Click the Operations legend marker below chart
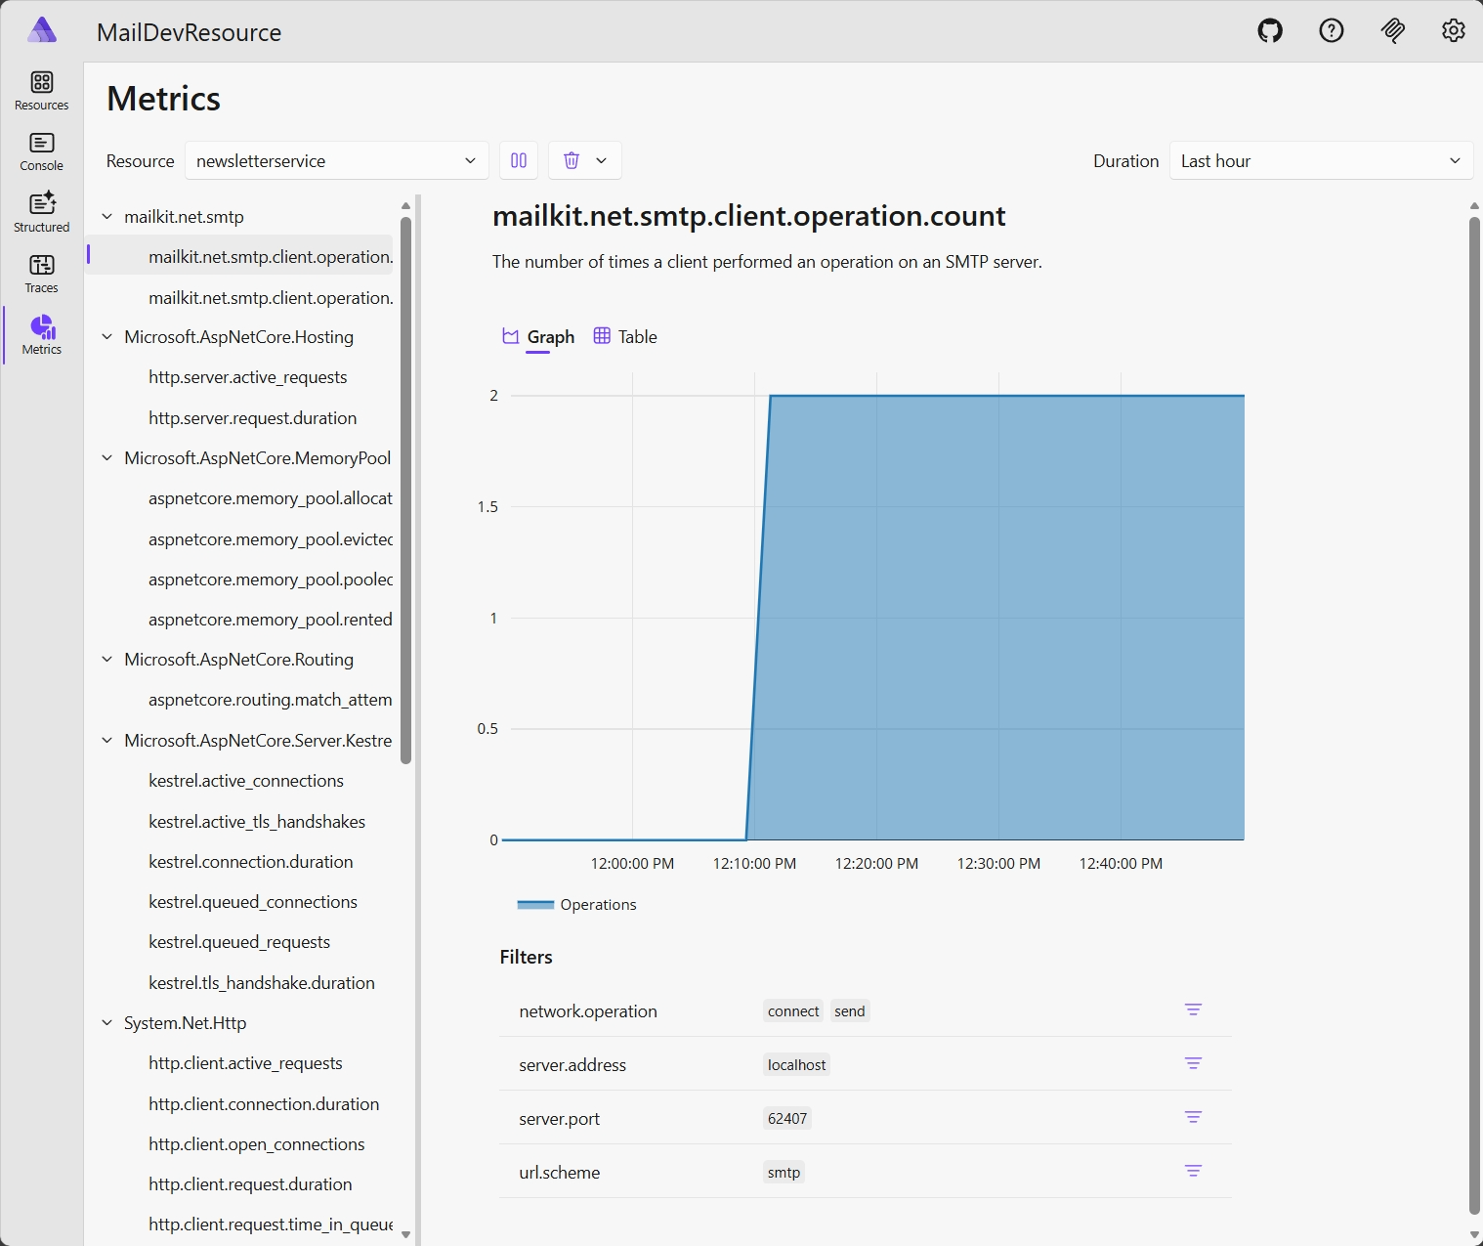 pos(534,904)
